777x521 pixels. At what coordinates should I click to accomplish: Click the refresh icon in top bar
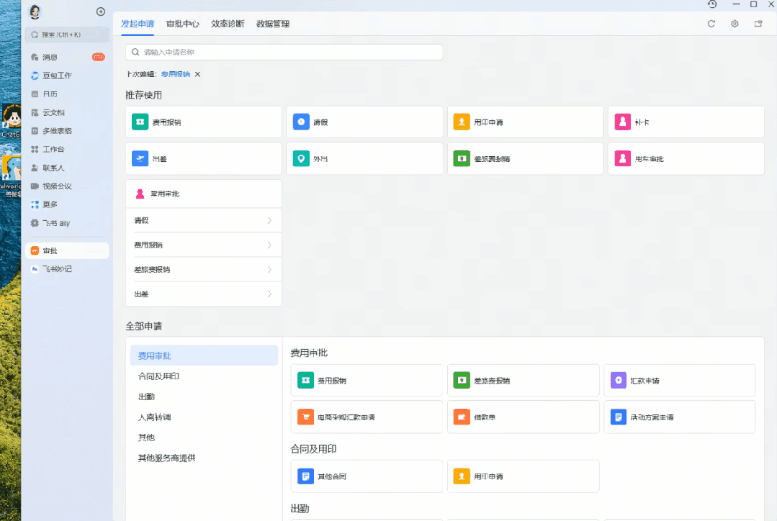pyautogui.click(x=711, y=24)
